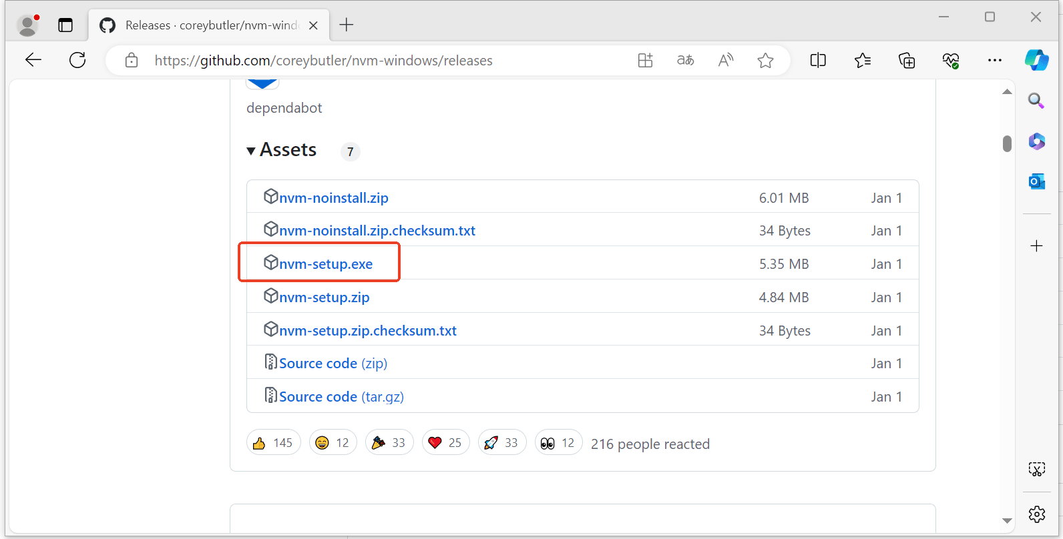This screenshot has height=539, width=1063.
Task: Open the Settings and more ellipsis menu
Action: [x=994, y=61]
